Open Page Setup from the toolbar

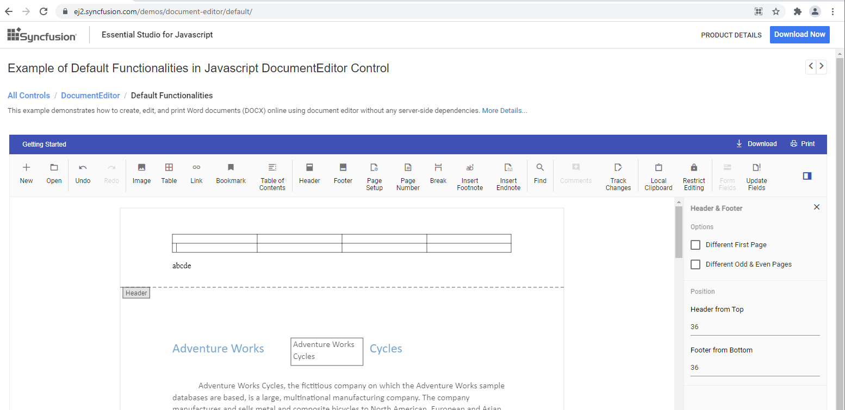tap(374, 168)
